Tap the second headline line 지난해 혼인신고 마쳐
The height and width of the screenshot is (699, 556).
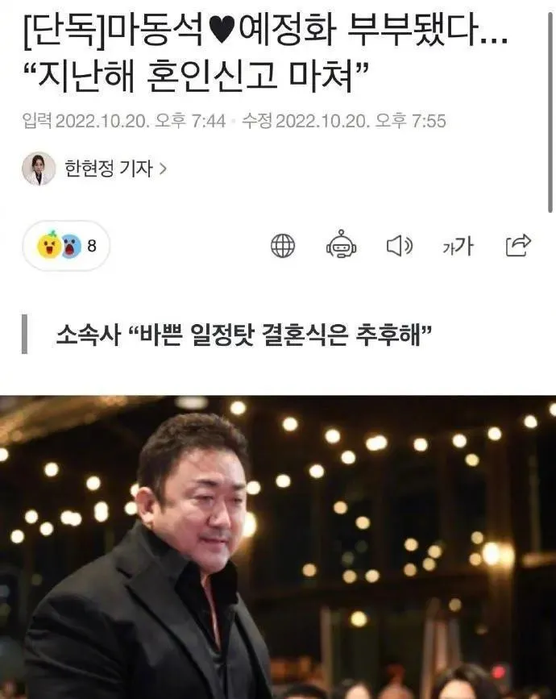pyautogui.click(x=197, y=77)
